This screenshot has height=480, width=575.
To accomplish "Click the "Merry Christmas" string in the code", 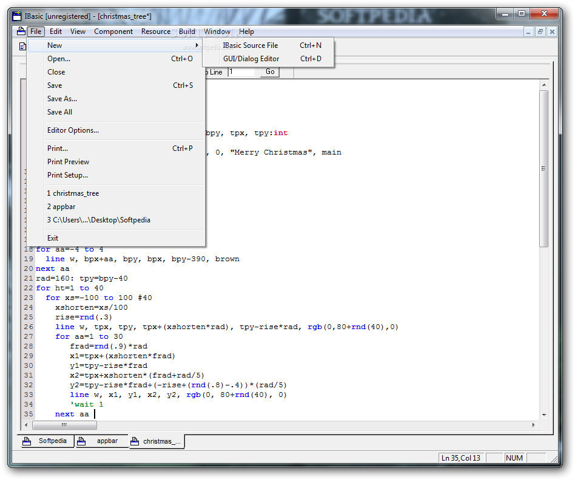I will pos(271,153).
